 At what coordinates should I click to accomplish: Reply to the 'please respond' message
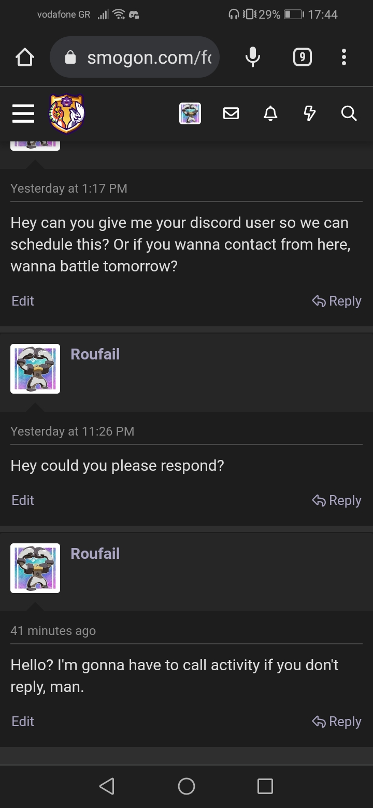337,500
